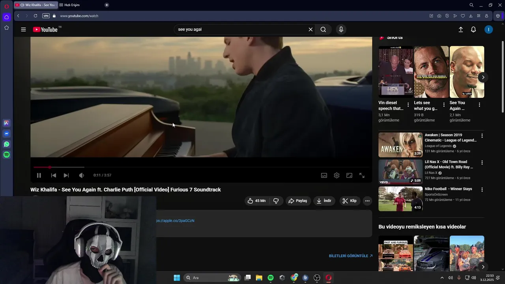Open the player settings gear
The height and width of the screenshot is (284, 505).
click(x=337, y=176)
